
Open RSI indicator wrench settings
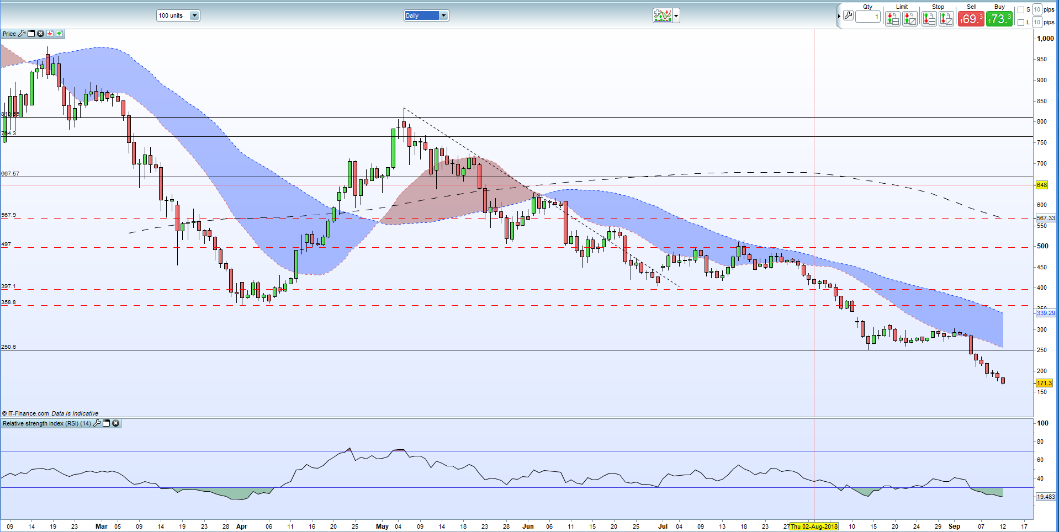(97, 423)
